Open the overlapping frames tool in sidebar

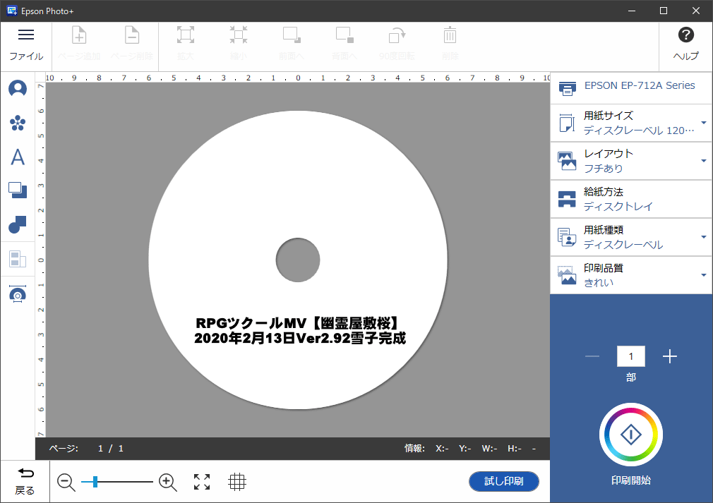click(18, 190)
